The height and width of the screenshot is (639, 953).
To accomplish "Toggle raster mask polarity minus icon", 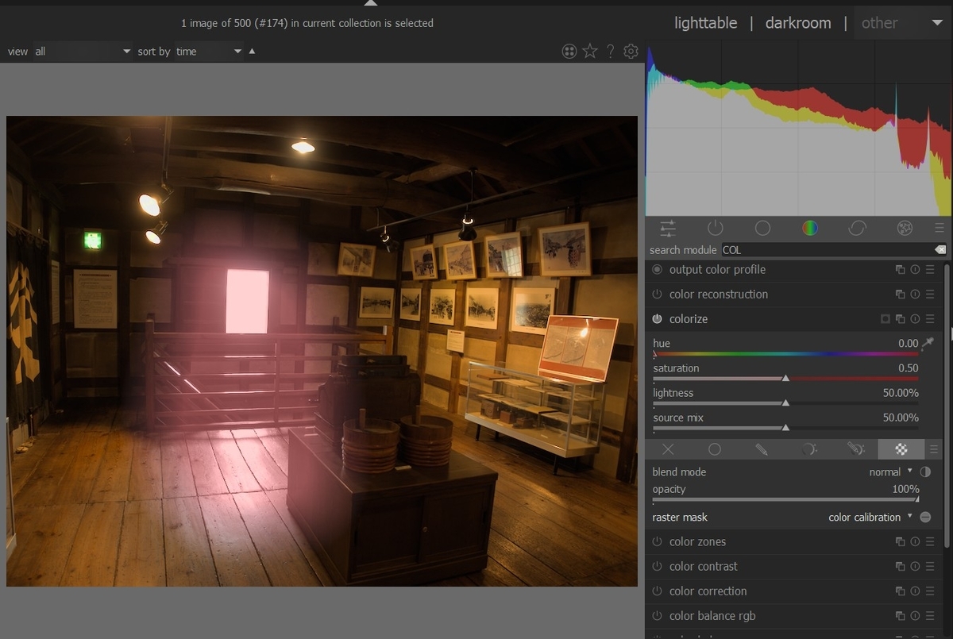I will point(925,517).
